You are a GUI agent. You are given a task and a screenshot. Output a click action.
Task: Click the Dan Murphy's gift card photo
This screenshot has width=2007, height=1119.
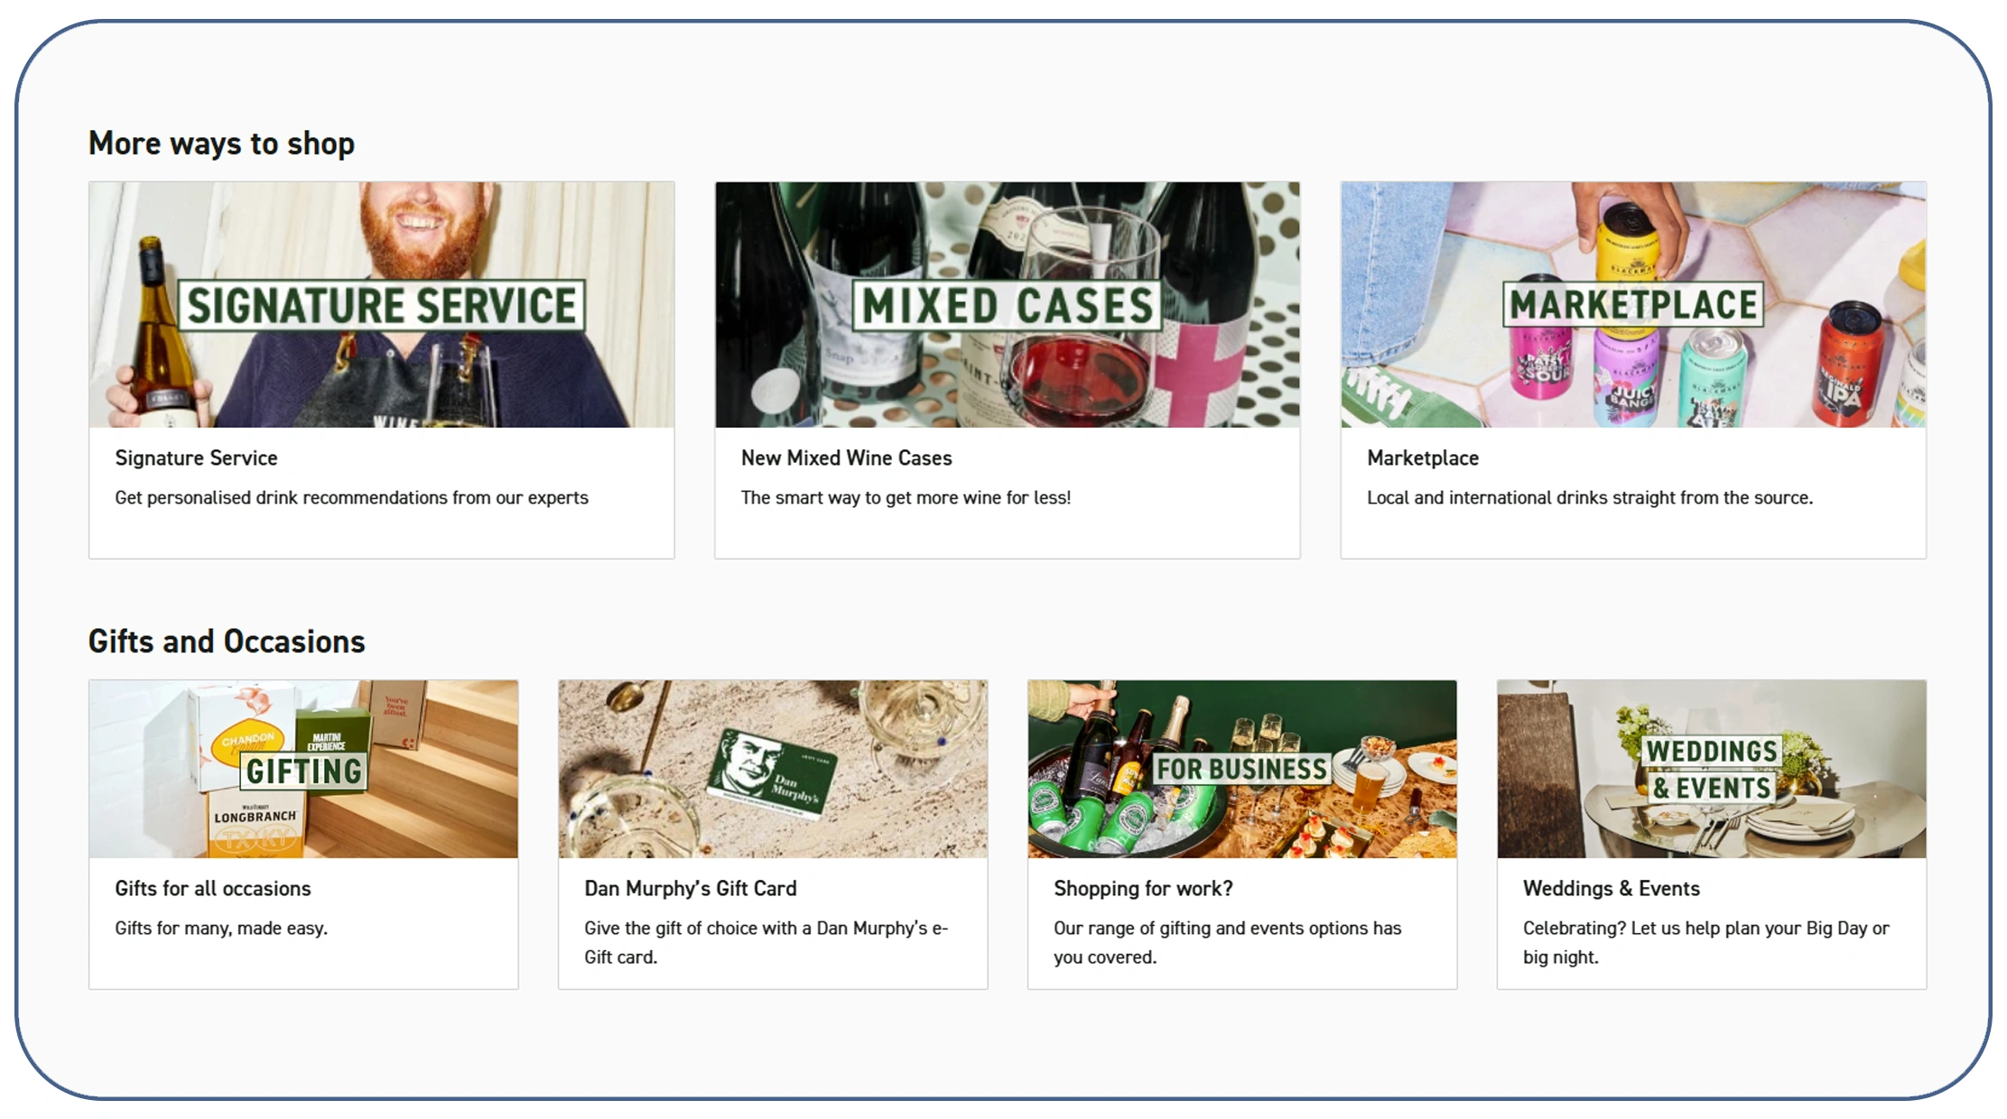773,769
